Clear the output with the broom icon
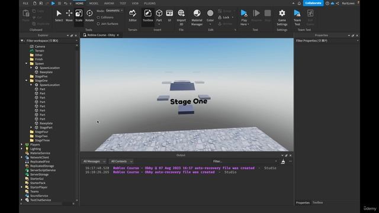379x213 pixels. 283,162
